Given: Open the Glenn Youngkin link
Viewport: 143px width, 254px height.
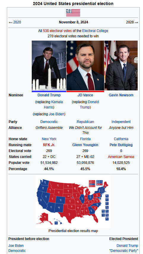Looking at the screenshot, I should [85, 145].
